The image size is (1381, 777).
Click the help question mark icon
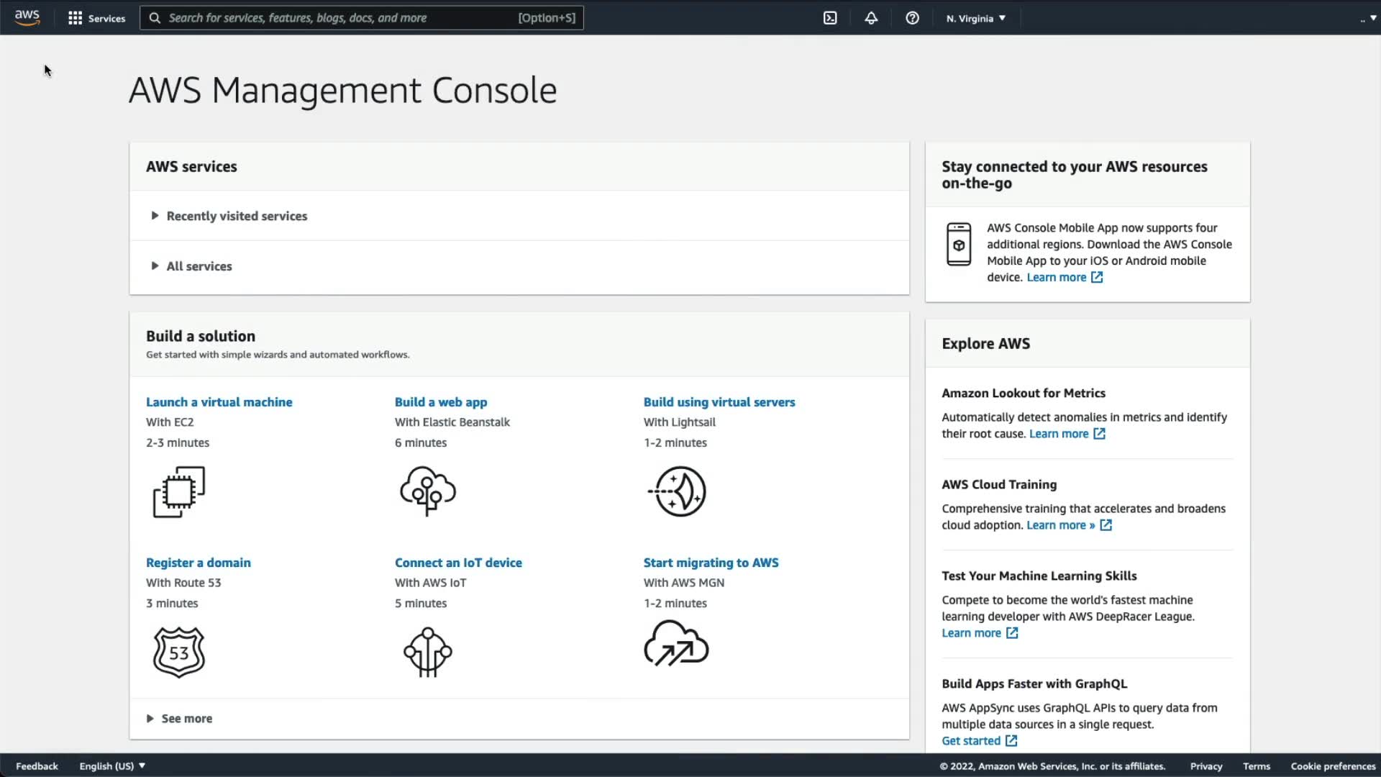click(912, 18)
